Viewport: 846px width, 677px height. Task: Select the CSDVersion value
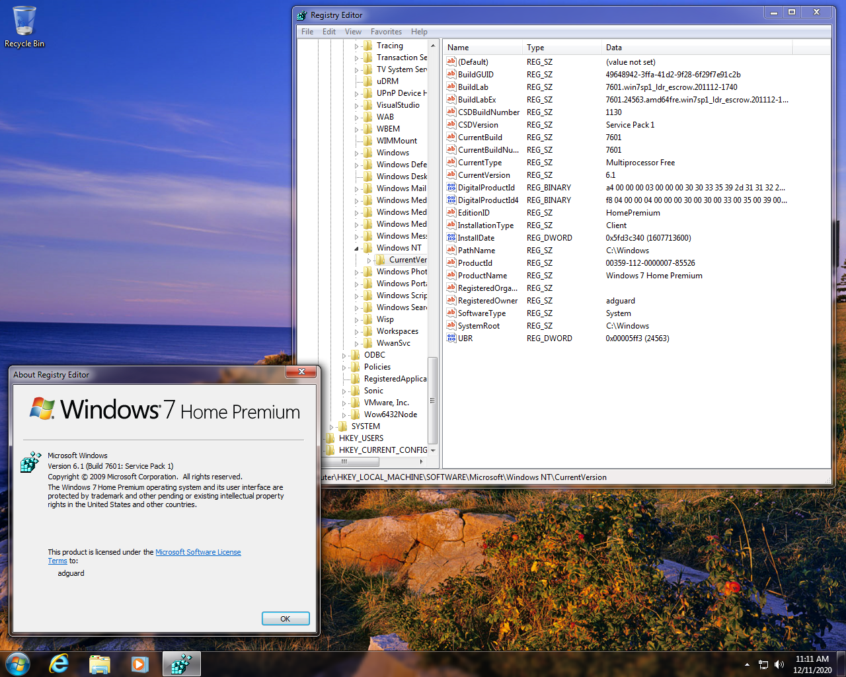point(478,124)
